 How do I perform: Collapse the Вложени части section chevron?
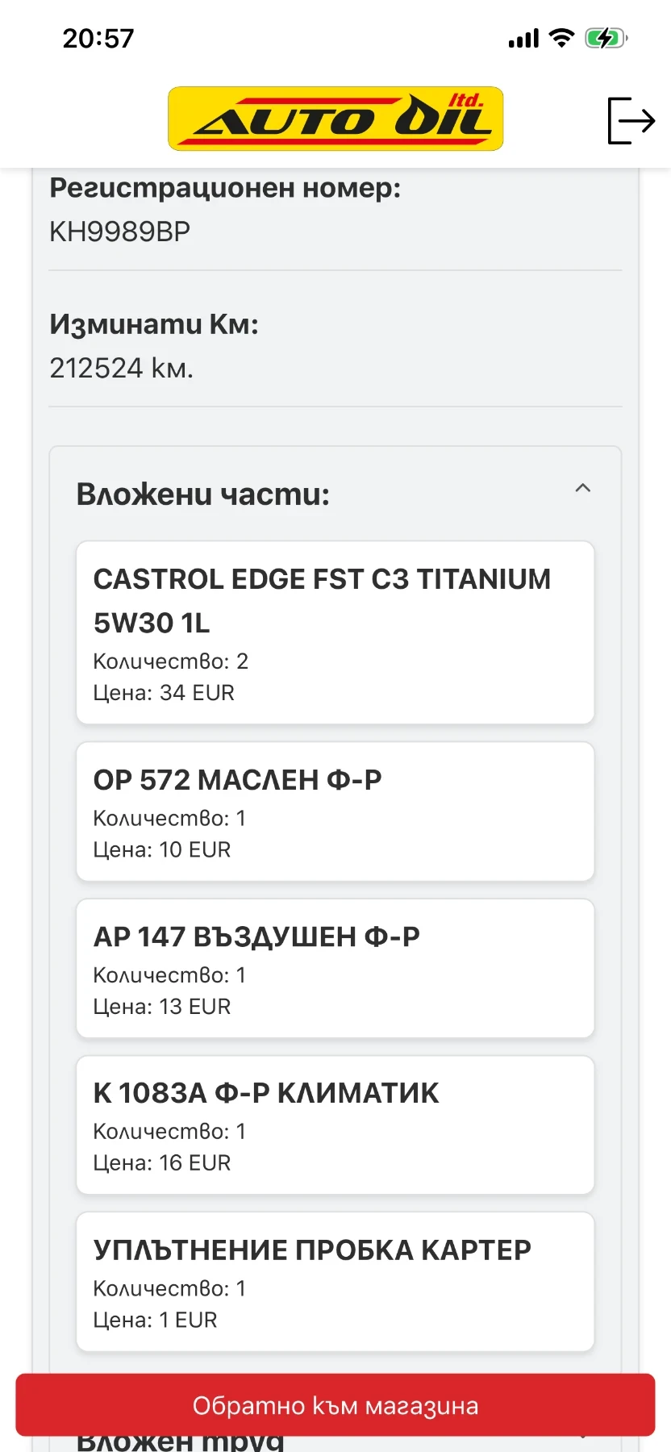click(583, 488)
